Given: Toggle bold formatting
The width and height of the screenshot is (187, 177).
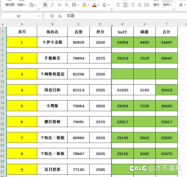Looking at the screenshot, I should (x=45, y=5).
